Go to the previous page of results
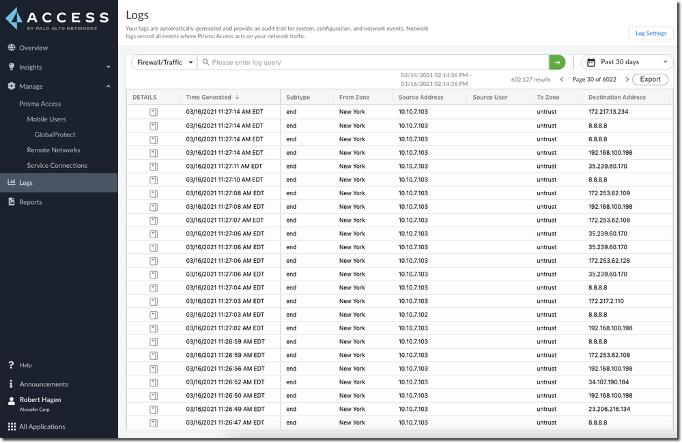Image resolution: width=682 pixels, height=443 pixels. [x=562, y=79]
